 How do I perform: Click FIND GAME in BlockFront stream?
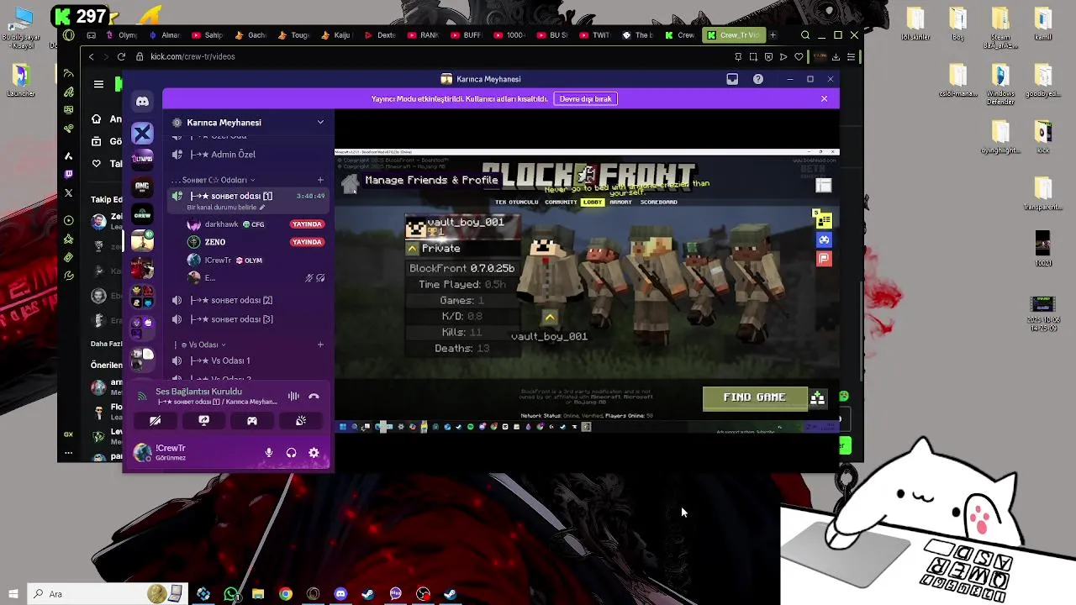pyautogui.click(x=755, y=397)
